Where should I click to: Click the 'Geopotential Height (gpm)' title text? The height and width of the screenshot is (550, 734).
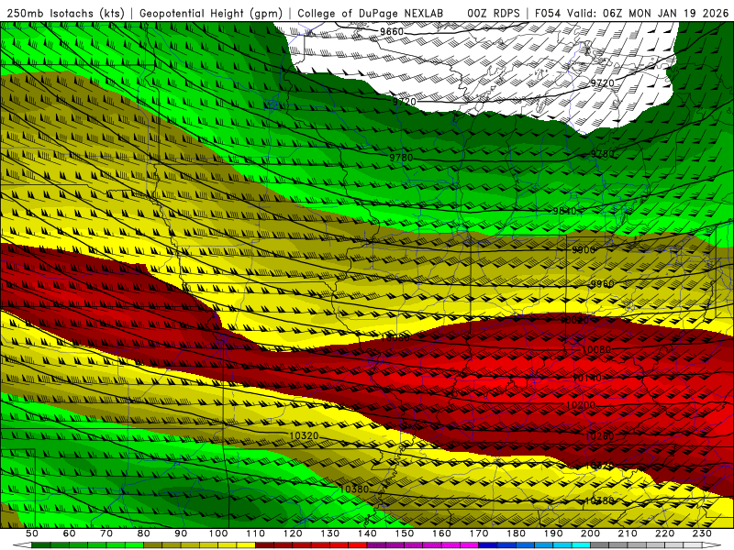click(x=211, y=13)
